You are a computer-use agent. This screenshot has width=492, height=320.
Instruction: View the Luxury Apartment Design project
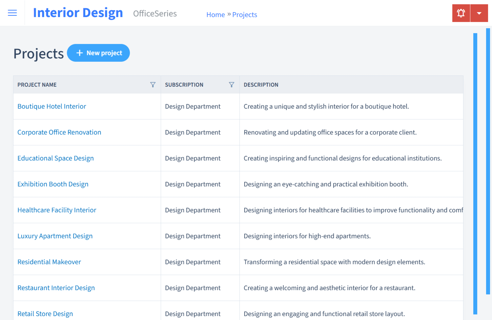pos(55,236)
